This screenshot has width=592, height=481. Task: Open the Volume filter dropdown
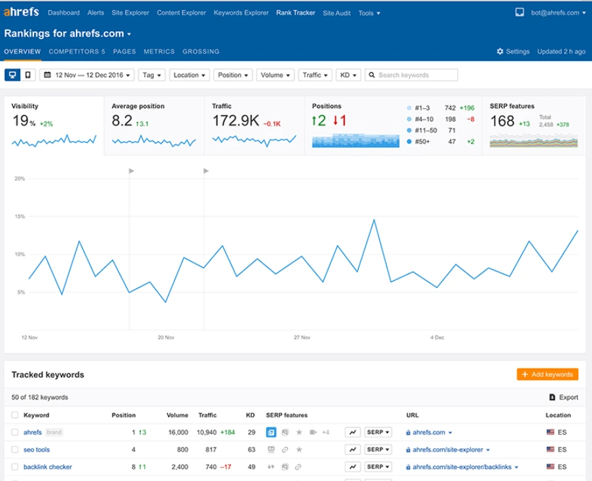275,75
